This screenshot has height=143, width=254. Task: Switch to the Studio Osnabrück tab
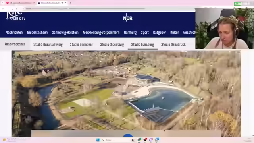click(x=173, y=44)
